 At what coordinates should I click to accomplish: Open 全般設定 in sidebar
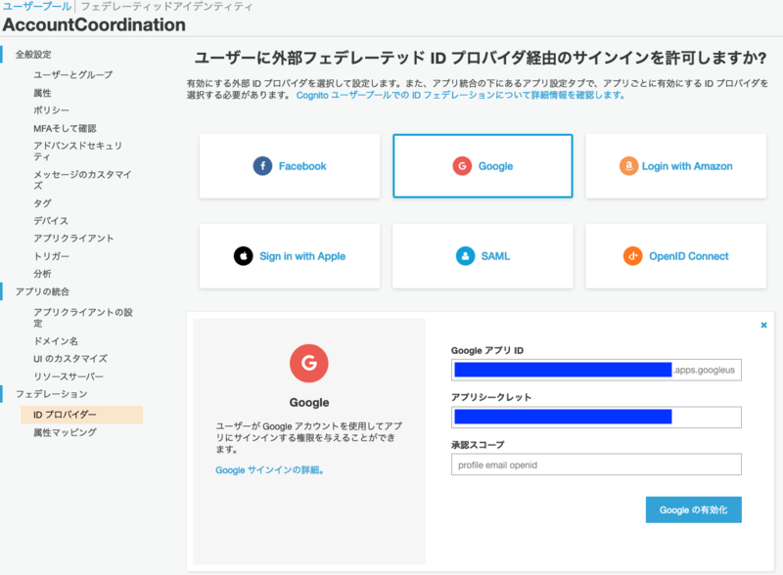[x=33, y=55]
